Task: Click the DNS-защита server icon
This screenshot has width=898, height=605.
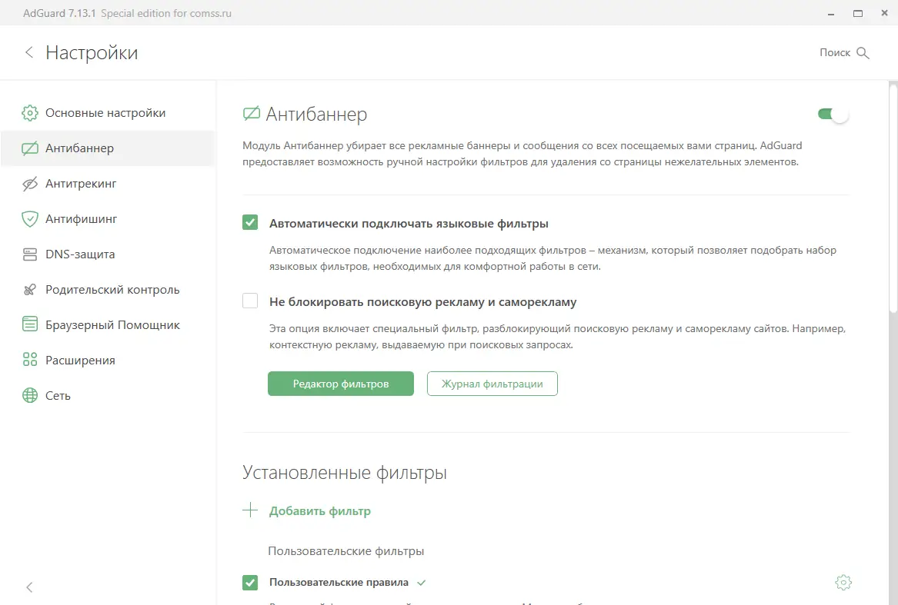Action: (30, 254)
